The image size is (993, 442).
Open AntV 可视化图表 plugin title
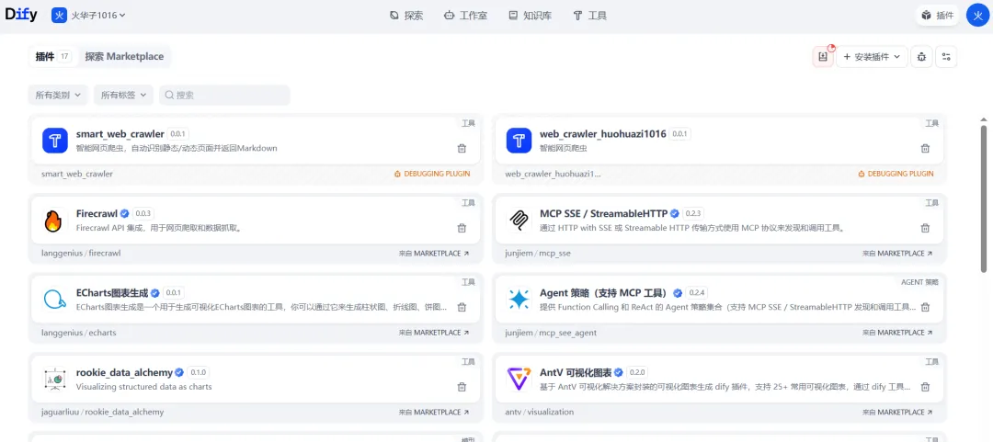[x=575, y=372]
